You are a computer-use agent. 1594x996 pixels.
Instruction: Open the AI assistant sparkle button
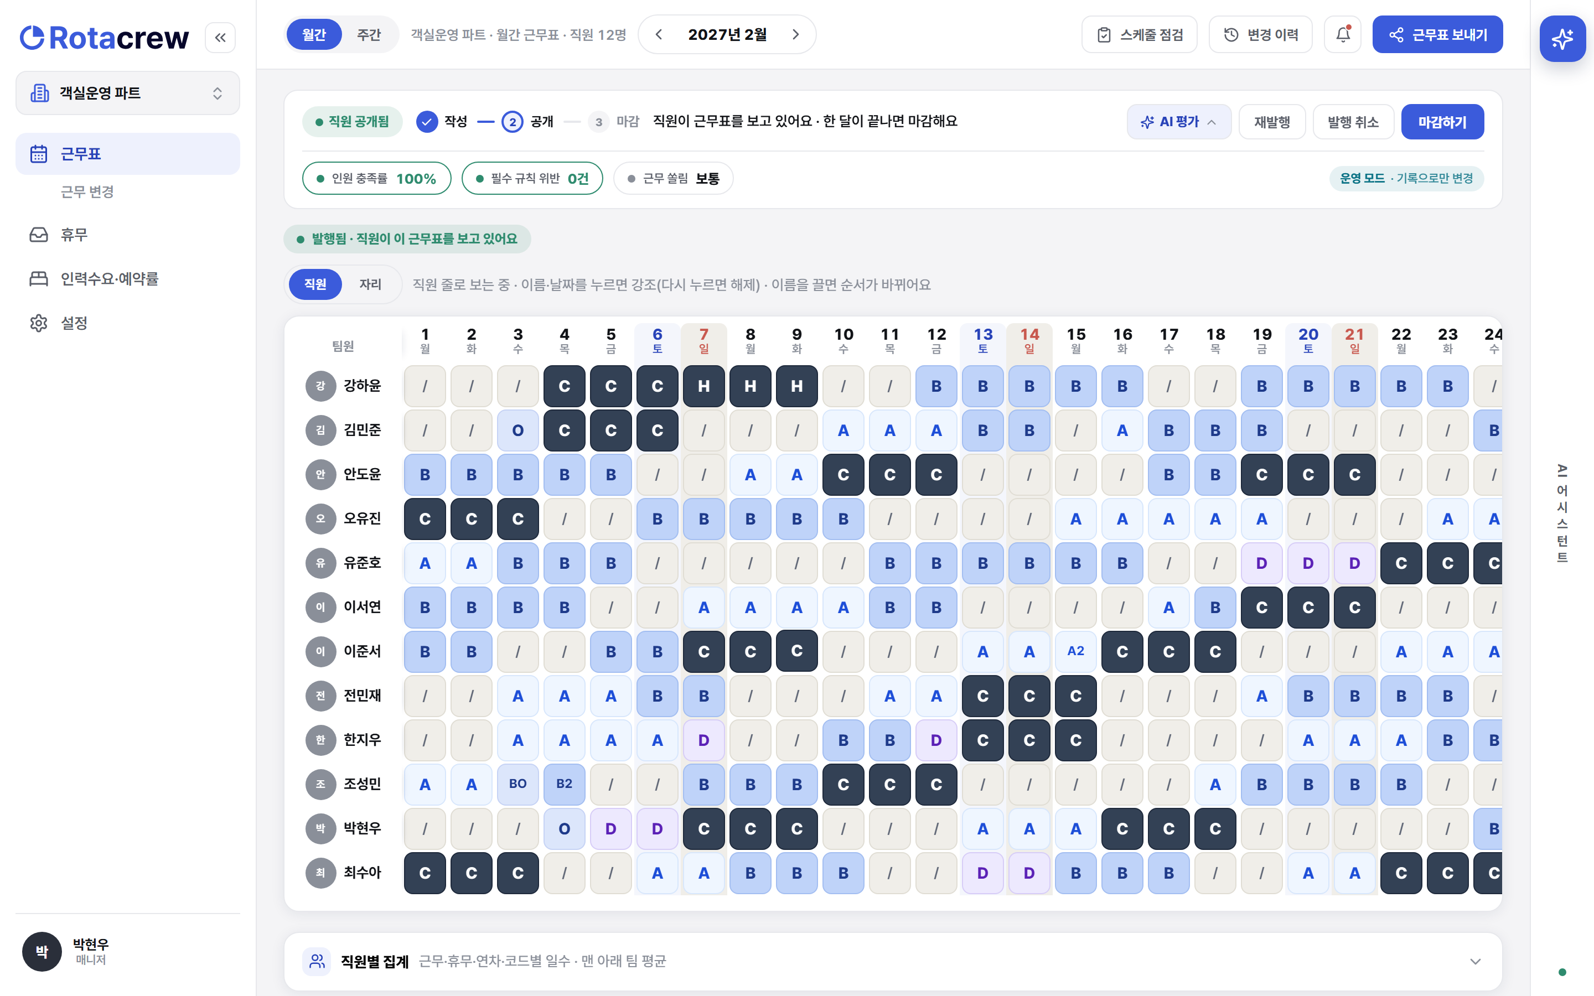coord(1562,39)
